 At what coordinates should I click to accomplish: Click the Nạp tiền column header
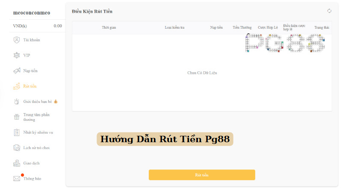tap(216, 27)
